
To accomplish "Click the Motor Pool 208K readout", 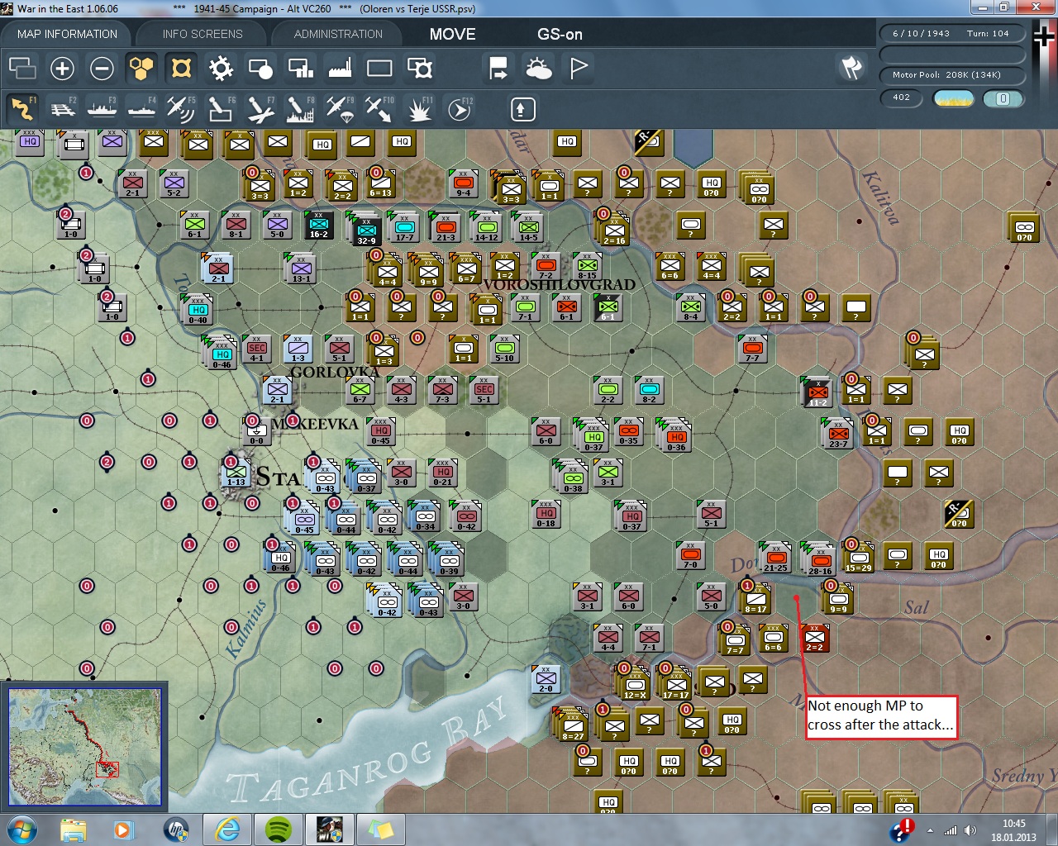I will click(952, 75).
